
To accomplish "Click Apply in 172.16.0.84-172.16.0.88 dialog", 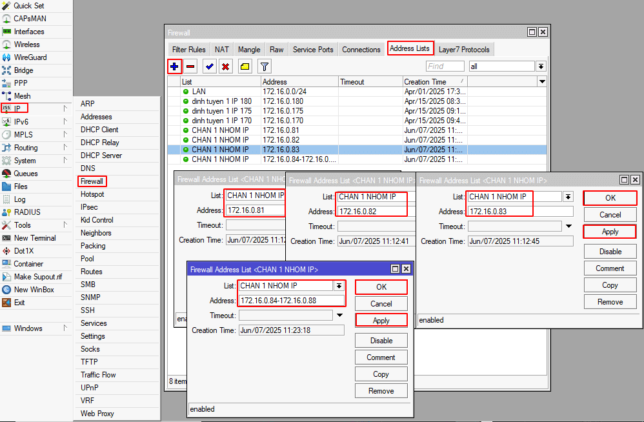I will click(381, 321).
